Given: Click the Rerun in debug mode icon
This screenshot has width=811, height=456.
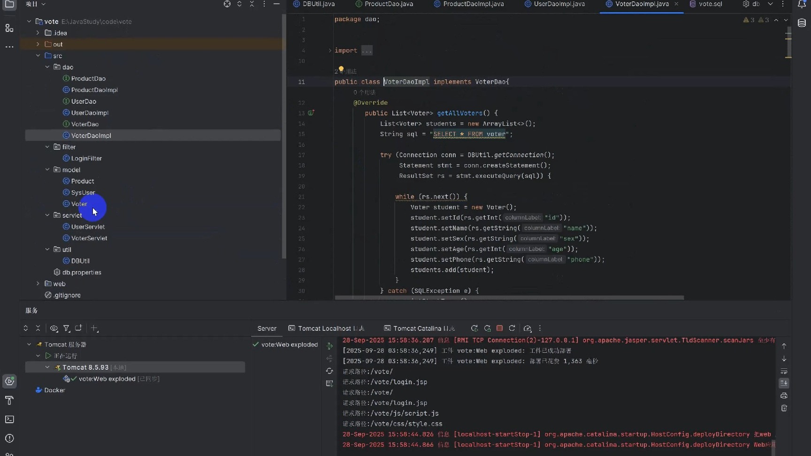Looking at the screenshot, I should pyautogui.click(x=487, y=328).
